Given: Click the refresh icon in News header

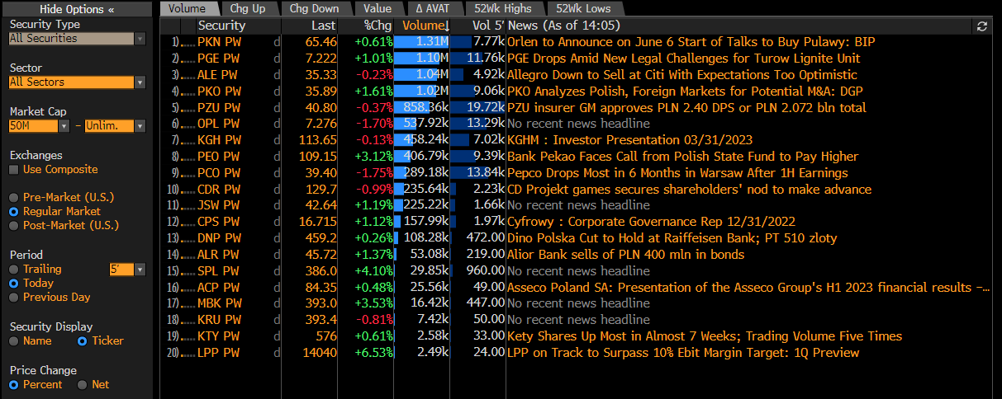Looking at the screenshot, I should (982, 26).
